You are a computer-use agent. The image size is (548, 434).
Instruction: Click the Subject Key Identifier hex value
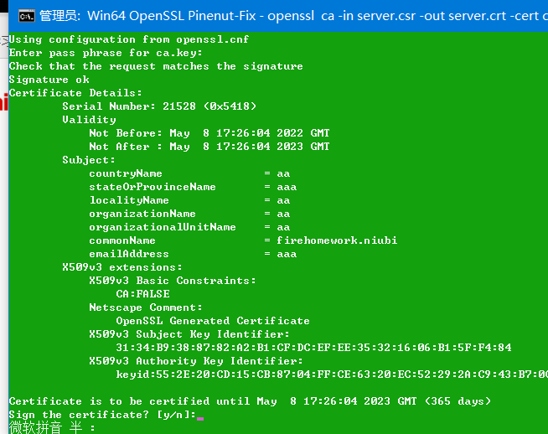[313, 348]
